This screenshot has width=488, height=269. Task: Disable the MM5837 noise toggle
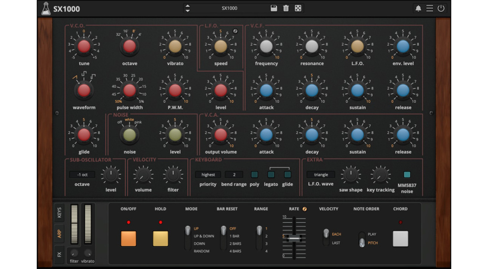pos(407,174)
